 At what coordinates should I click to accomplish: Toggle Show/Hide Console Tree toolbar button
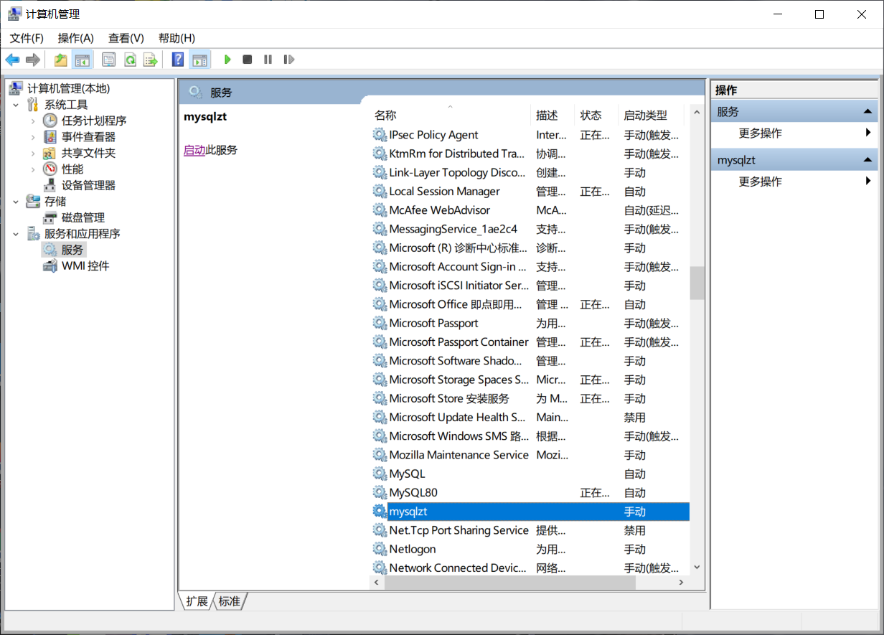[83, 60]
